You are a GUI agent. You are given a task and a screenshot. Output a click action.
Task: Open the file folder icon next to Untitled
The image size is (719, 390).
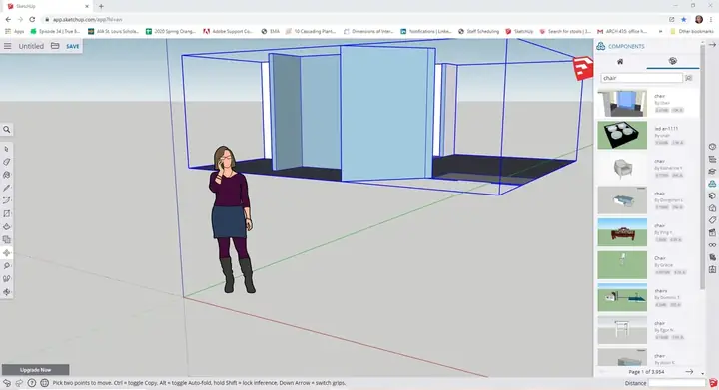[55, 46]
